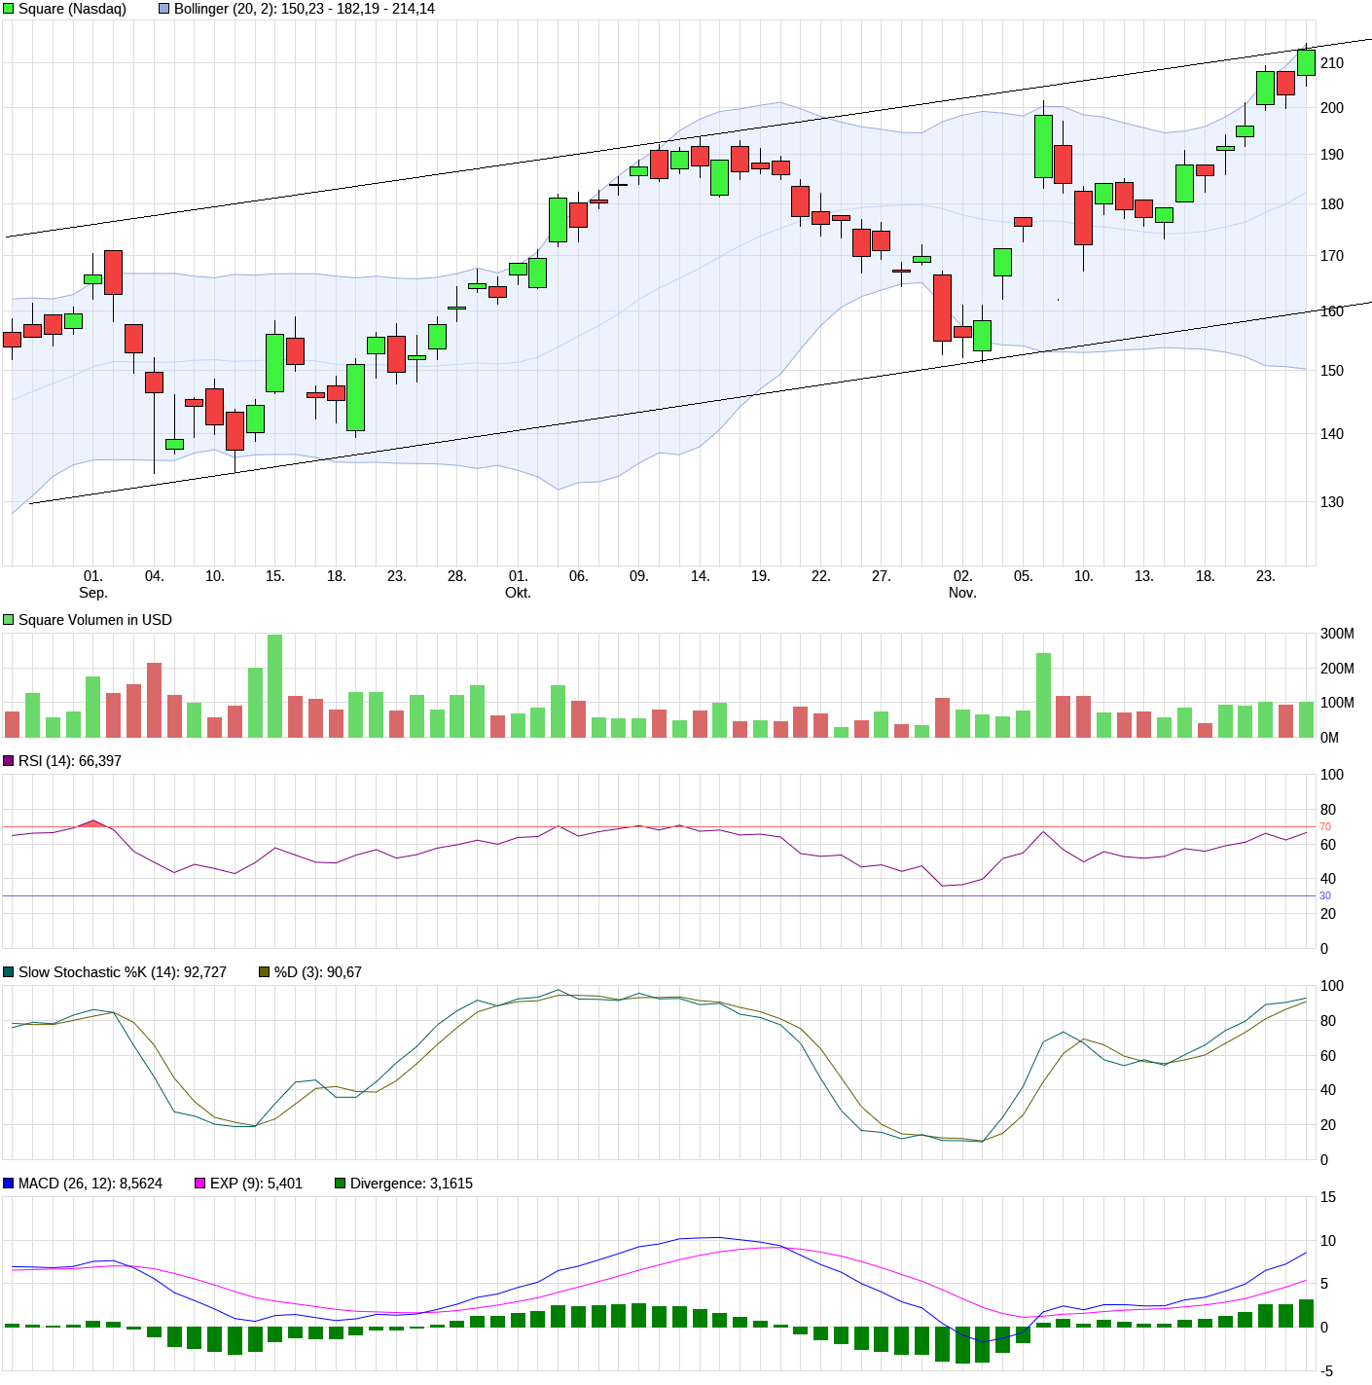This screenshot has height=1385, width=1372.
Task: Click the Square Volumen legend swatch
Action: pyautogui.click(x=9, y=620)
